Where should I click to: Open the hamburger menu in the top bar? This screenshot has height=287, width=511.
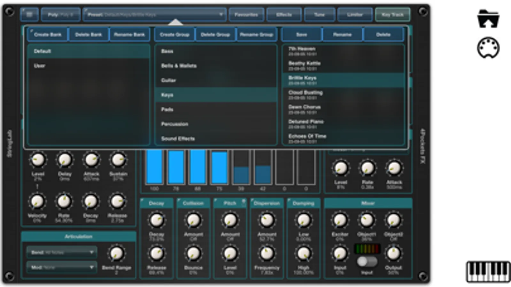(x=29, y=14)
